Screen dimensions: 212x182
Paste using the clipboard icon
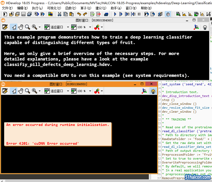tap(72, 14)
